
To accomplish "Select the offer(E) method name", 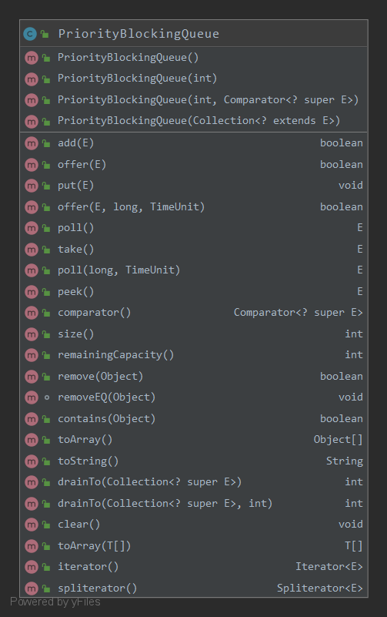I will (82, 165).
